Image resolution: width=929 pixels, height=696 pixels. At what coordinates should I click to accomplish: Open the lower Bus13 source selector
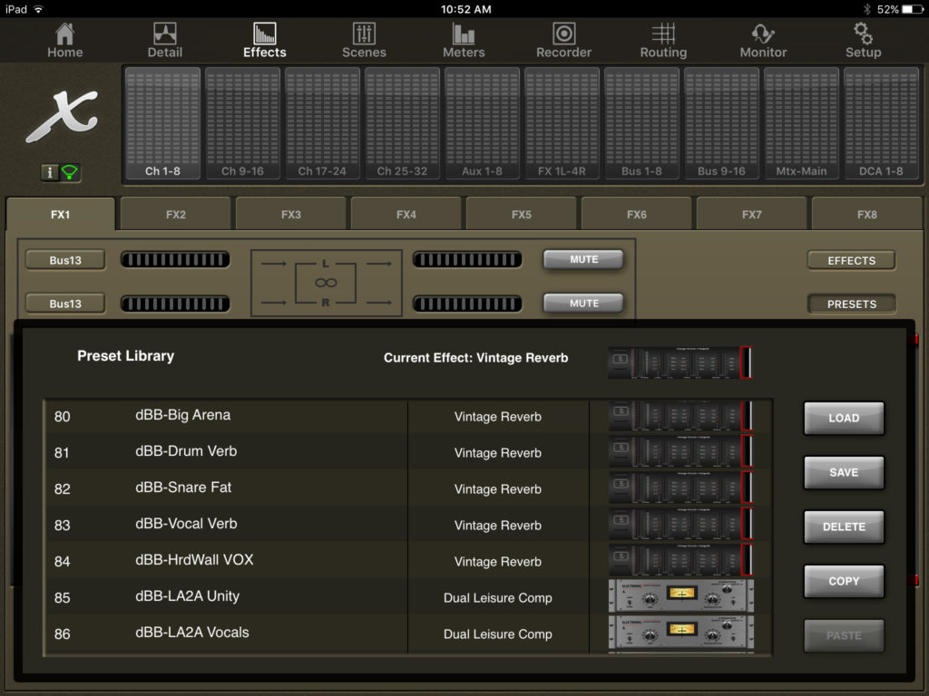coord(64,303)
